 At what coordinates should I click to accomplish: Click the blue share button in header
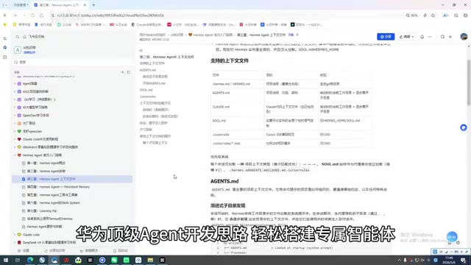(x=386, y=37)
